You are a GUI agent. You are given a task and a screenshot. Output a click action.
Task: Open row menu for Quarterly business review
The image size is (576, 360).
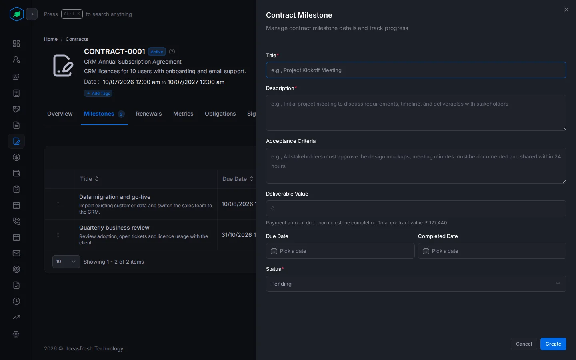(58, 235)
